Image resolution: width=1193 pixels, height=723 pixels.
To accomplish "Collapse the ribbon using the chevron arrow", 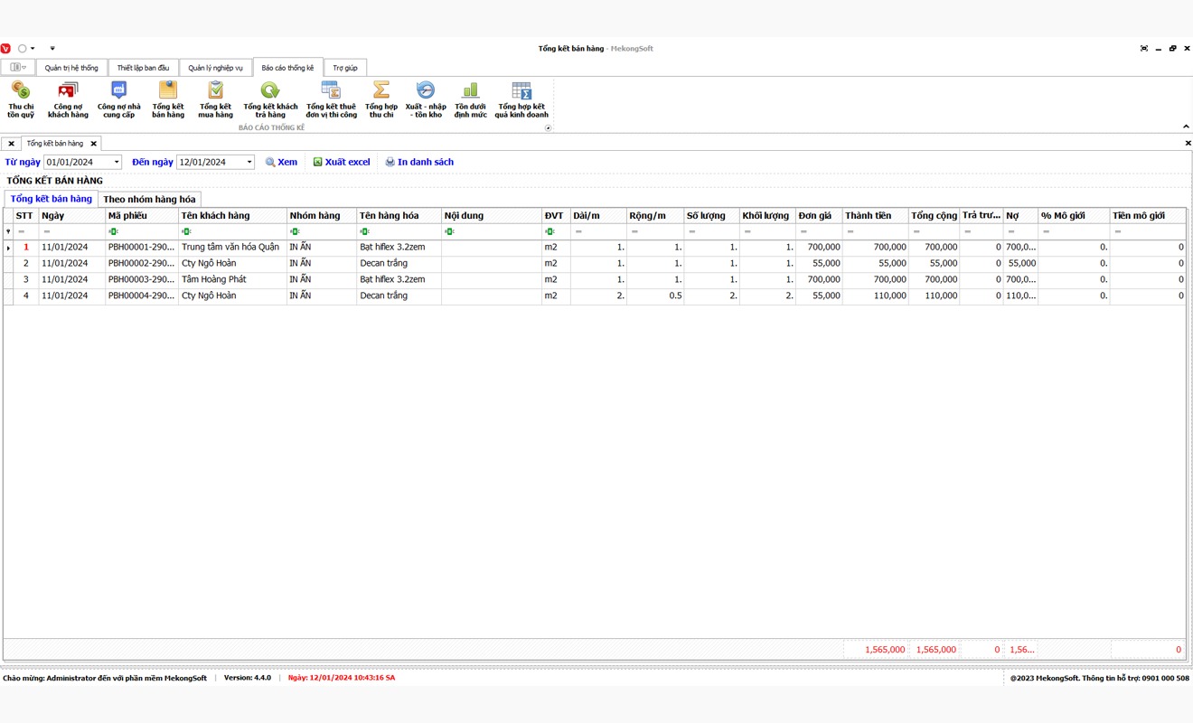I will tap(1186, 127).
